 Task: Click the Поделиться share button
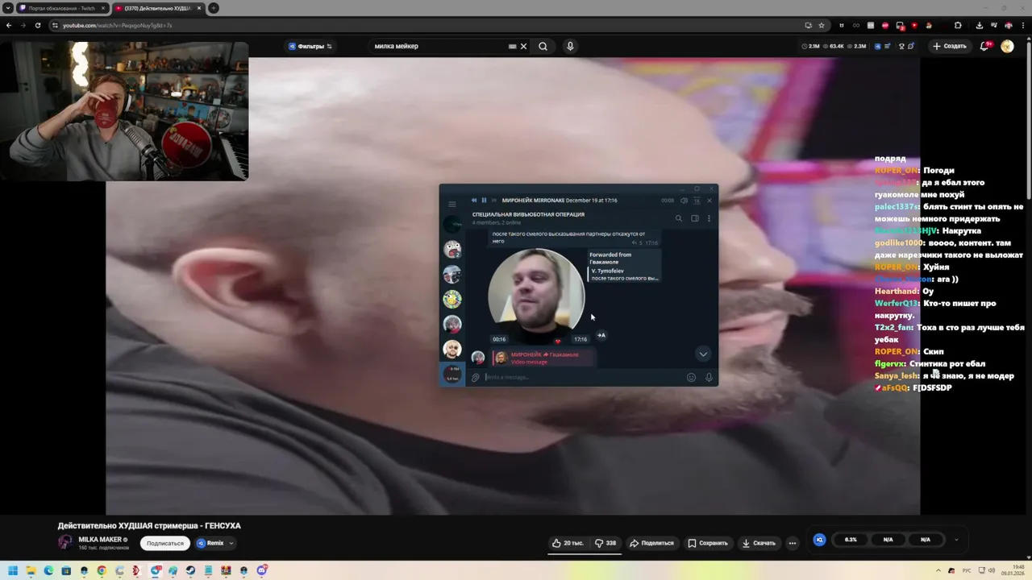[x=651, y=543]
